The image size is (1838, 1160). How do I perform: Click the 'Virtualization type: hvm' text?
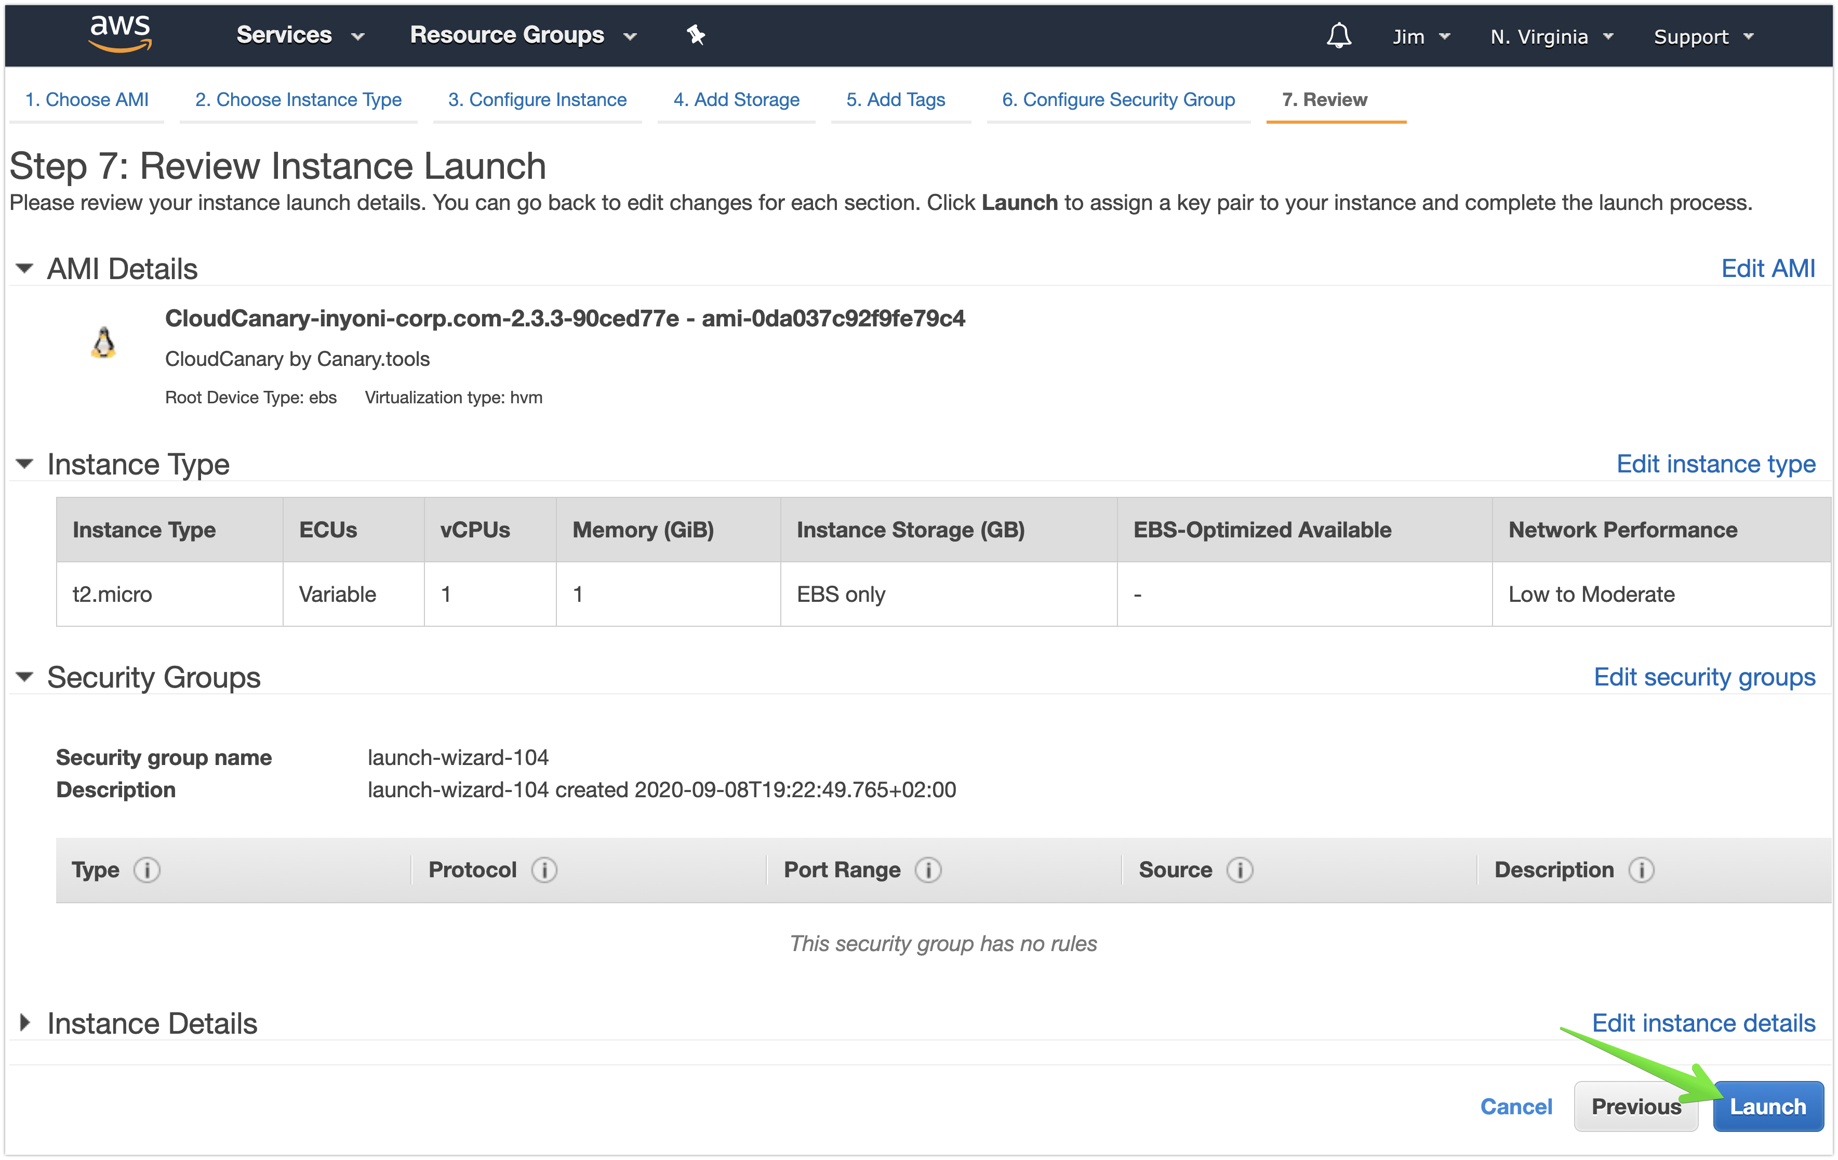click(x=454, y=397)
